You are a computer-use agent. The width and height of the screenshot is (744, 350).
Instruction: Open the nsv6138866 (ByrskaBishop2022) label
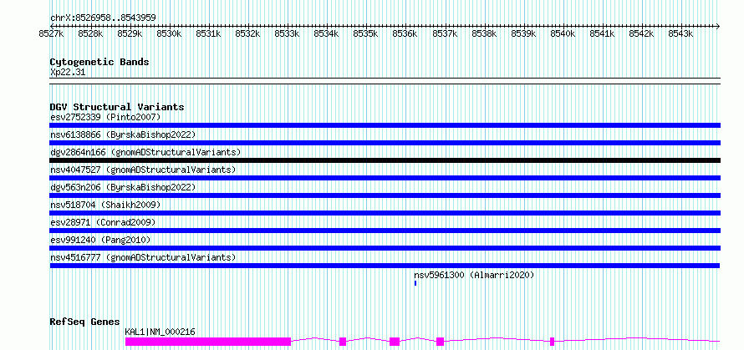click(x=123, y=134)
